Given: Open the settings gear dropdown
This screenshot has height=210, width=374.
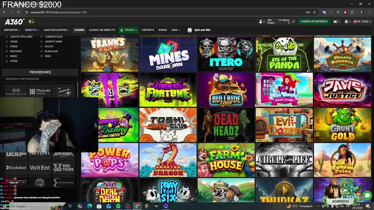Looking at the screenshot, I should pyautogui.click(x=347, y=22).
